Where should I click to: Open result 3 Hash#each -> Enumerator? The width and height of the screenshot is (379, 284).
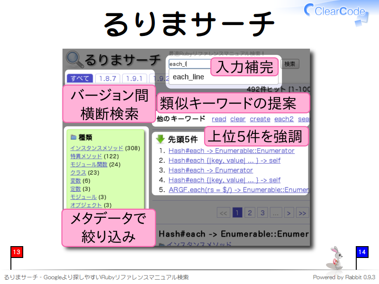(210, 170)
